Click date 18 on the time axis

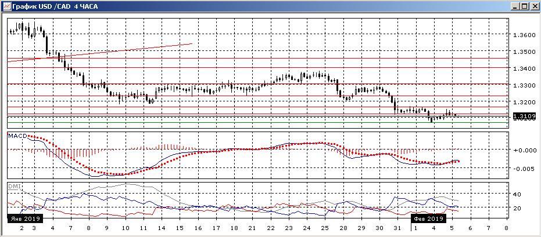tap(234, 228)
